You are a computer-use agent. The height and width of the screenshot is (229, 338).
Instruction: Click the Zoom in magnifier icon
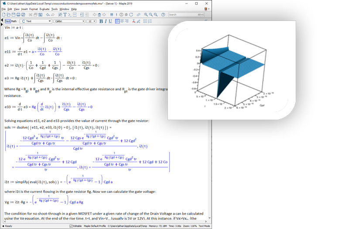click(146, 15)
